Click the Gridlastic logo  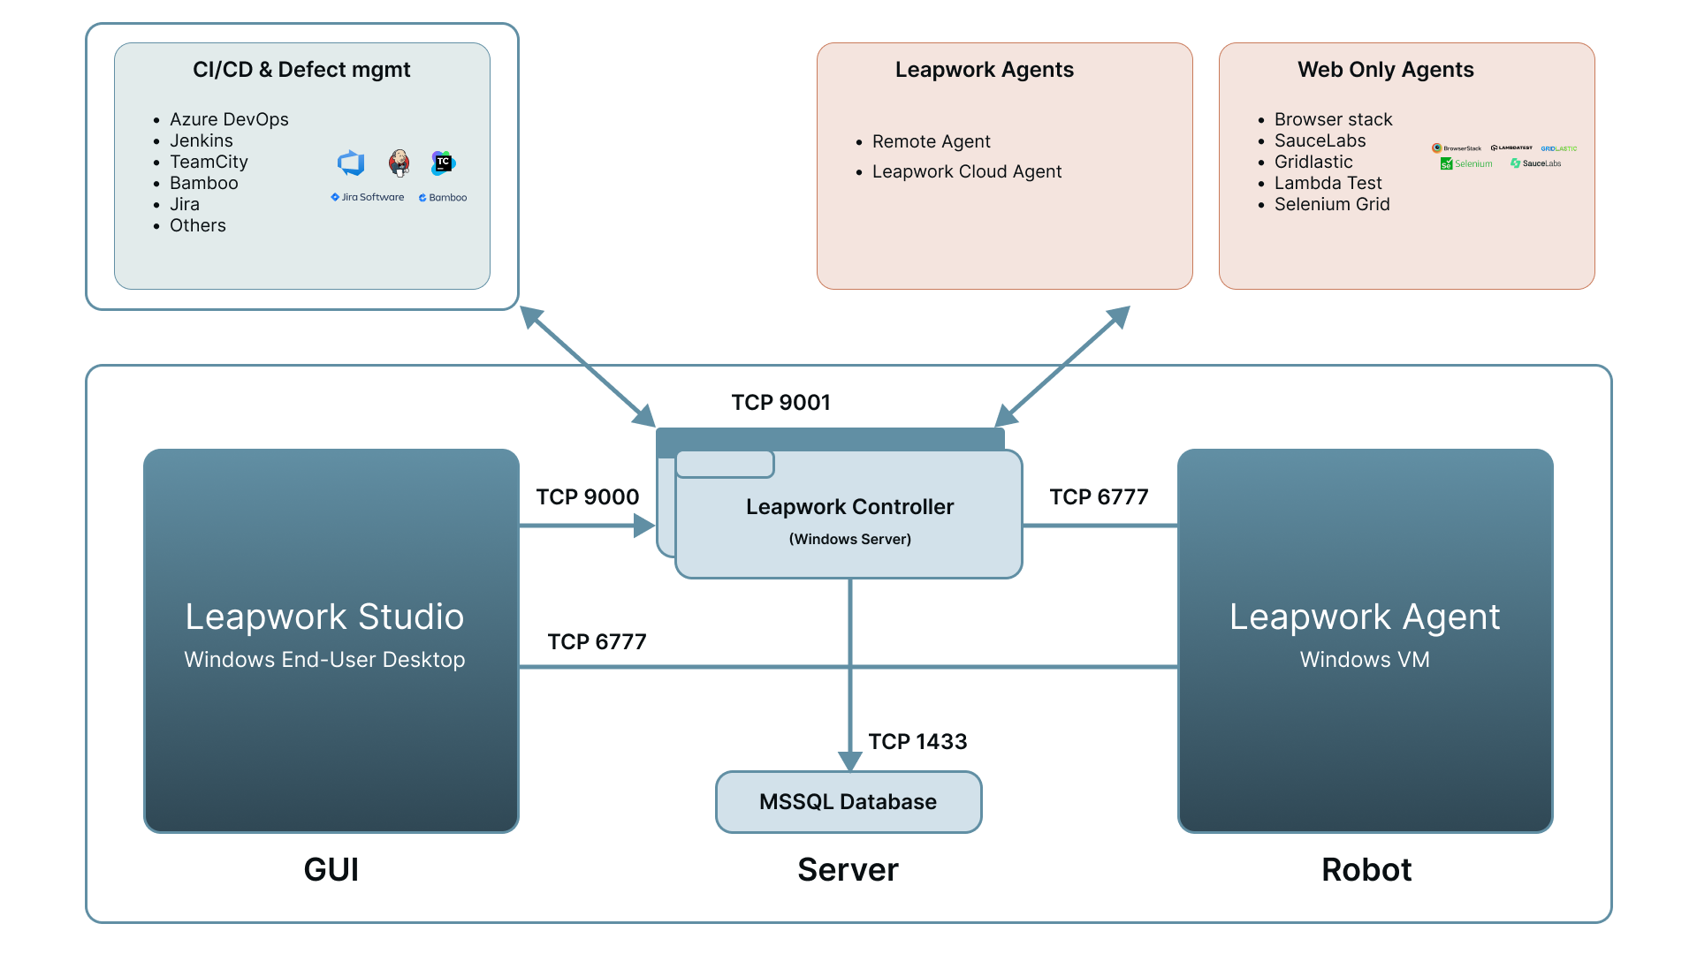click(x=1559, y=148)
